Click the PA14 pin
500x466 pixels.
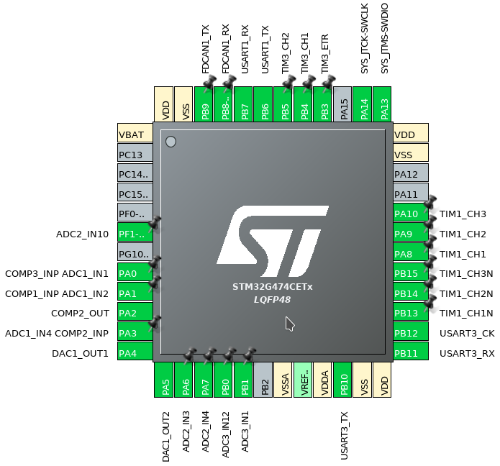point(363,104)
